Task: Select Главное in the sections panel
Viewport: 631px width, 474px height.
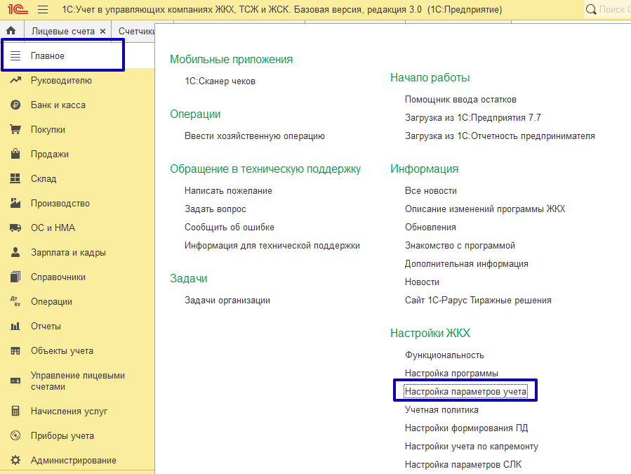Action: point(48,56)
